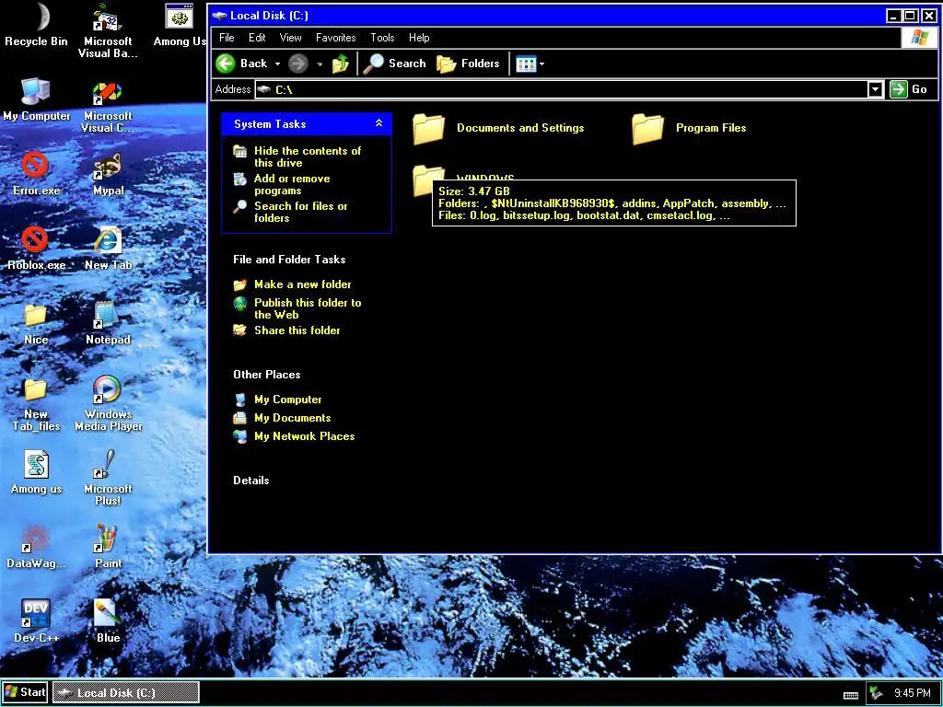This screenshot has width=943, height=707.
Task: Select the Blue image file icon
Action: pyautogui.click(x=108, y=621)
